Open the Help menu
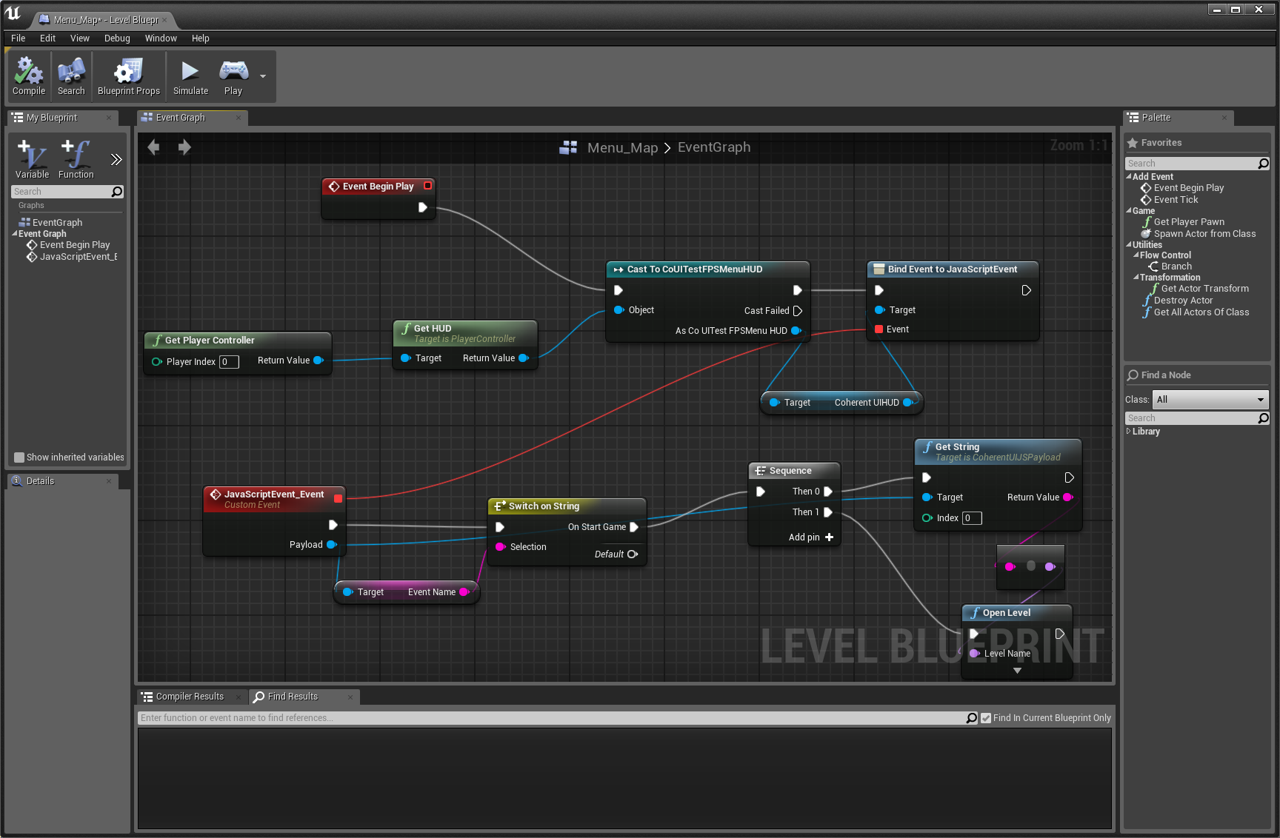Viewport: 1280px width, 838px height. click(x=201, y=38)
